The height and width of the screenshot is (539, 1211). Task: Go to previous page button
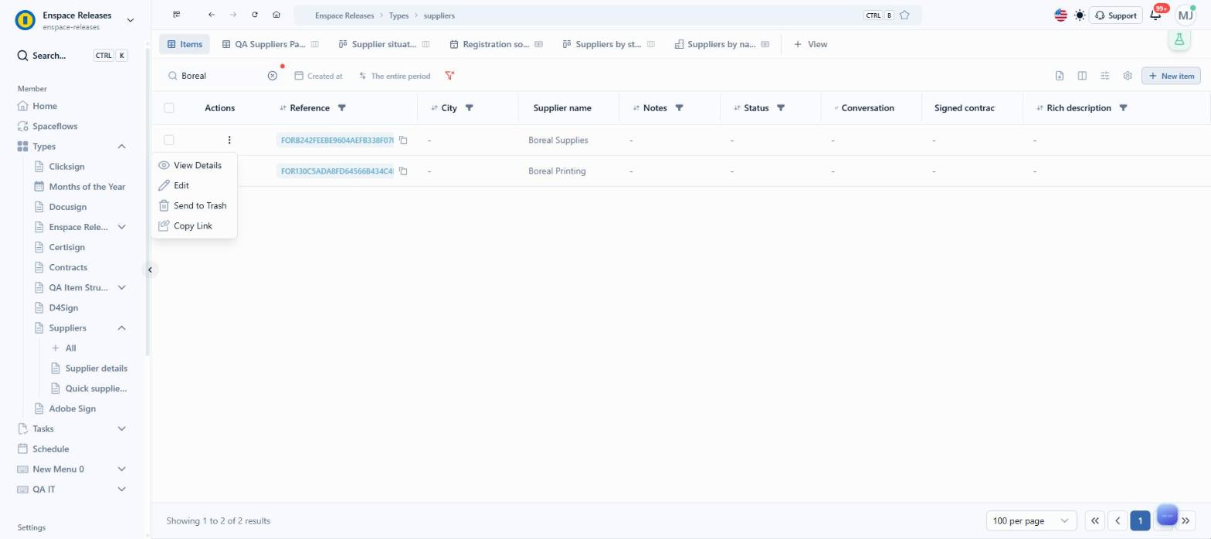pyautogui.click(x=1117, y=520)
